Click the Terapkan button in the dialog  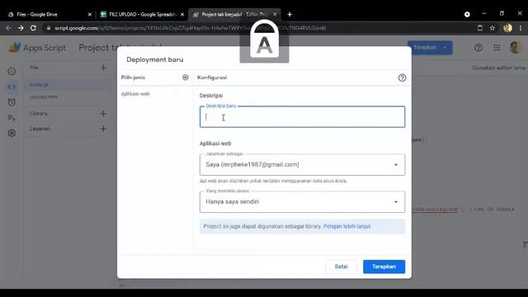click(384, 266)
